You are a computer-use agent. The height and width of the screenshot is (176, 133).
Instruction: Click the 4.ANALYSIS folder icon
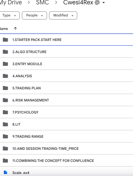pos(5,76)
